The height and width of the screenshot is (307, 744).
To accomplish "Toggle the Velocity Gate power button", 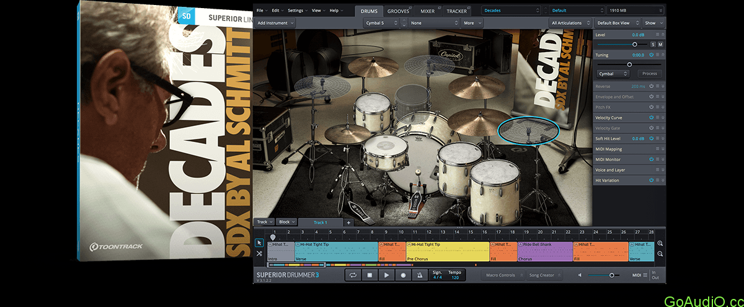I will click(652, 128).
